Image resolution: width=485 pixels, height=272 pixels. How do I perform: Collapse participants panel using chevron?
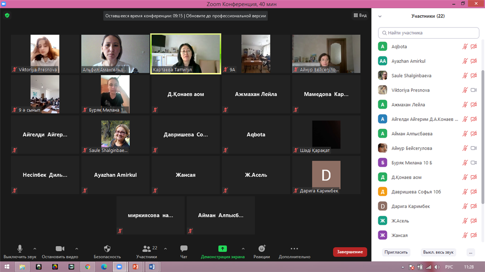[380, 17]
